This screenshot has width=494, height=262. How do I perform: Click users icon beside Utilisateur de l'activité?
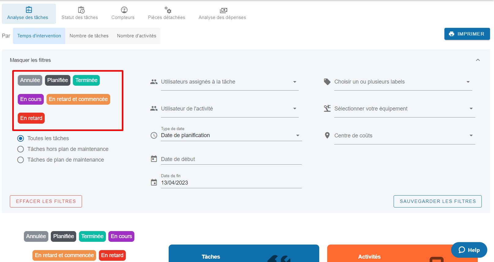pos(154,108)
